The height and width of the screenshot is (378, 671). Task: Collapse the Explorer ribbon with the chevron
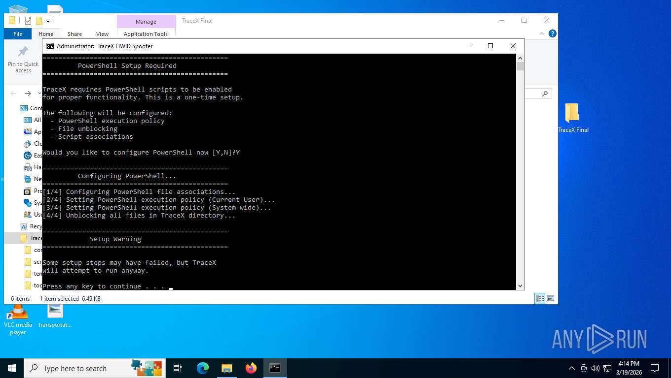(542, 33)
